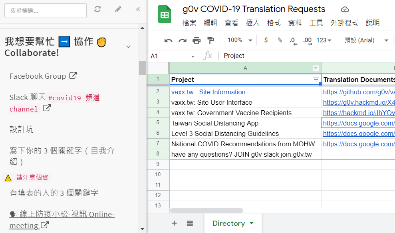Collapse the 我想要幫忙 Collaborate section
395x233 pixels.
[128, 47]
